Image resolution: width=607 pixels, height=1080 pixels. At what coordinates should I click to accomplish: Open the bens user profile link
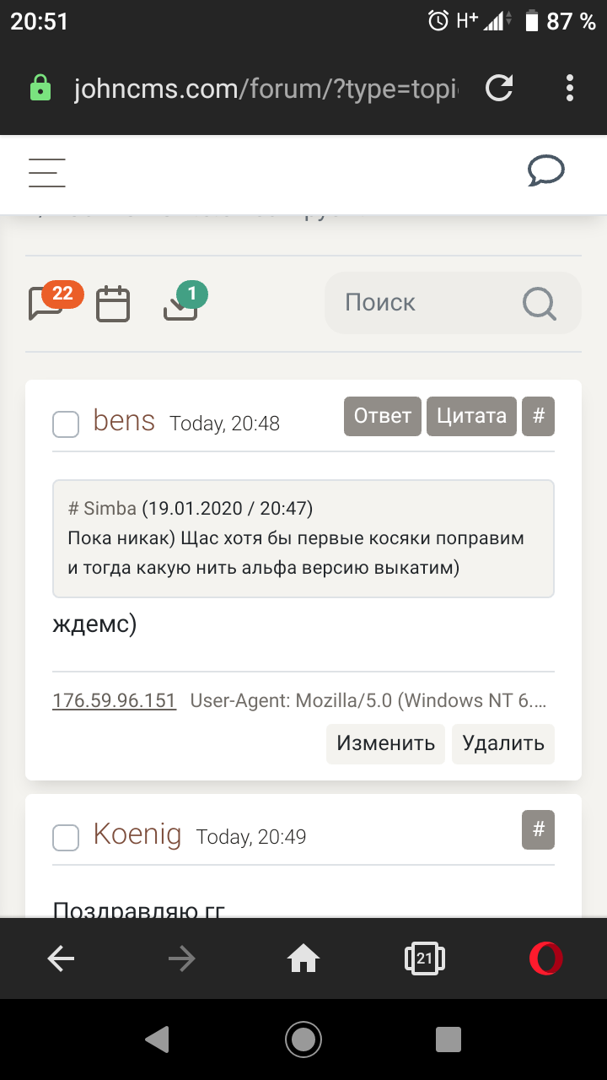[124, 420]
